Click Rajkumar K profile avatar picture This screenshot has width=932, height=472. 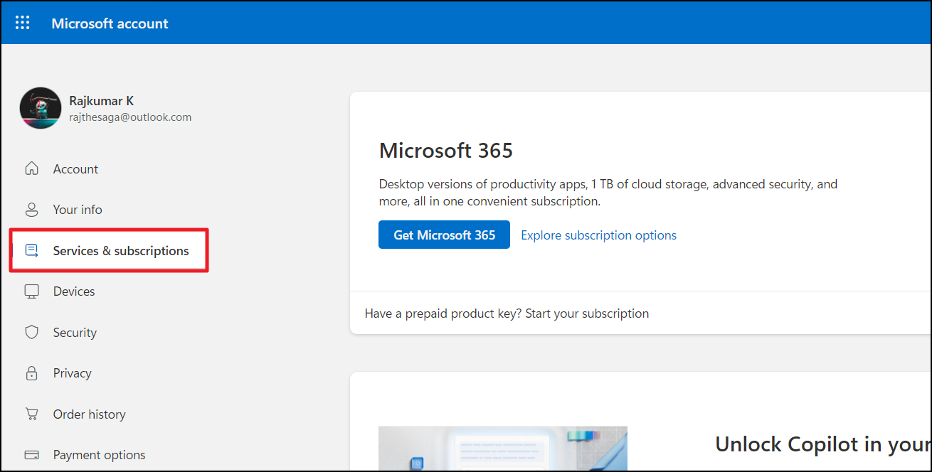(41, 108)
